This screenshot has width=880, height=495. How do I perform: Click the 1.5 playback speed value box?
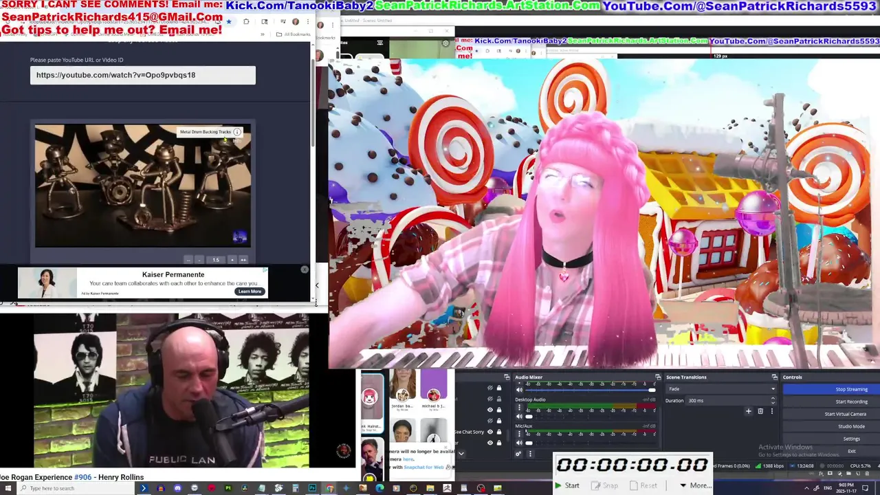tap(215, 260)
